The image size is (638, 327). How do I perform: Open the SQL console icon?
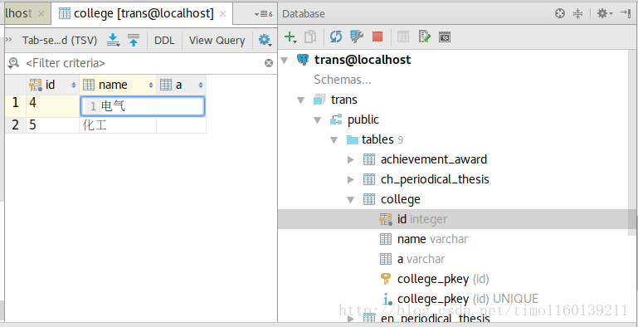tap(445, 37)
